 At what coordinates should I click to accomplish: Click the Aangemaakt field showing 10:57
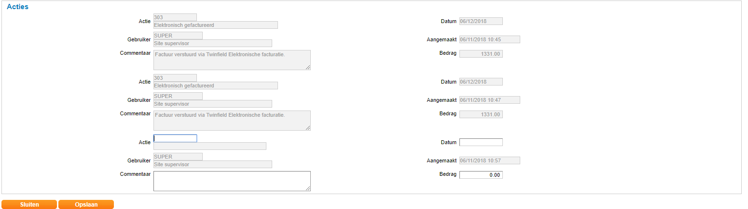pos(489,160)
